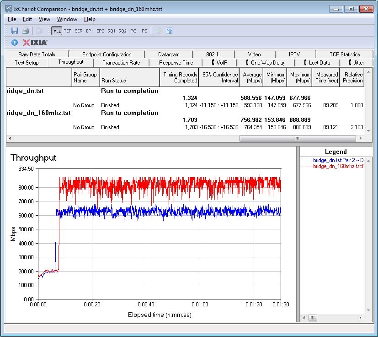Toggle the SQ2 filter button
The image size is (378, 337).
point(122,31)
